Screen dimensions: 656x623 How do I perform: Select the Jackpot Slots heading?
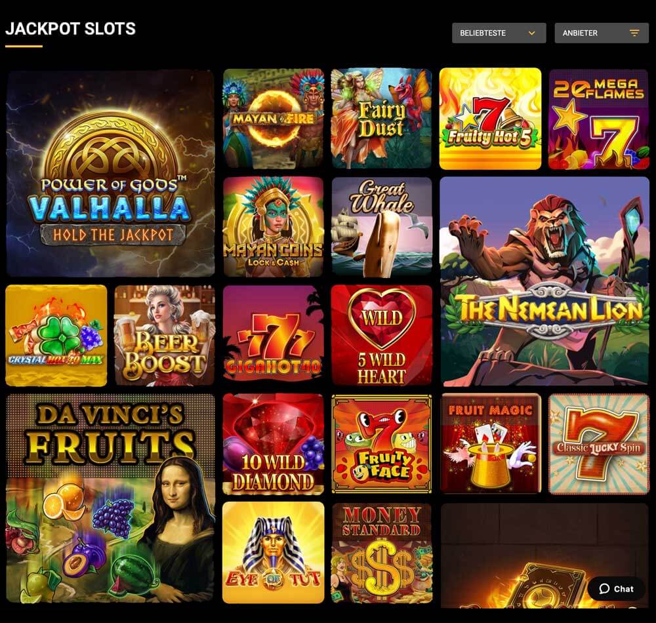70,29
